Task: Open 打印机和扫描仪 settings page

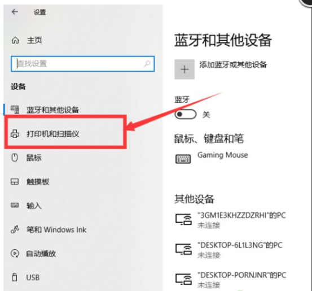Action: (52, 134)
